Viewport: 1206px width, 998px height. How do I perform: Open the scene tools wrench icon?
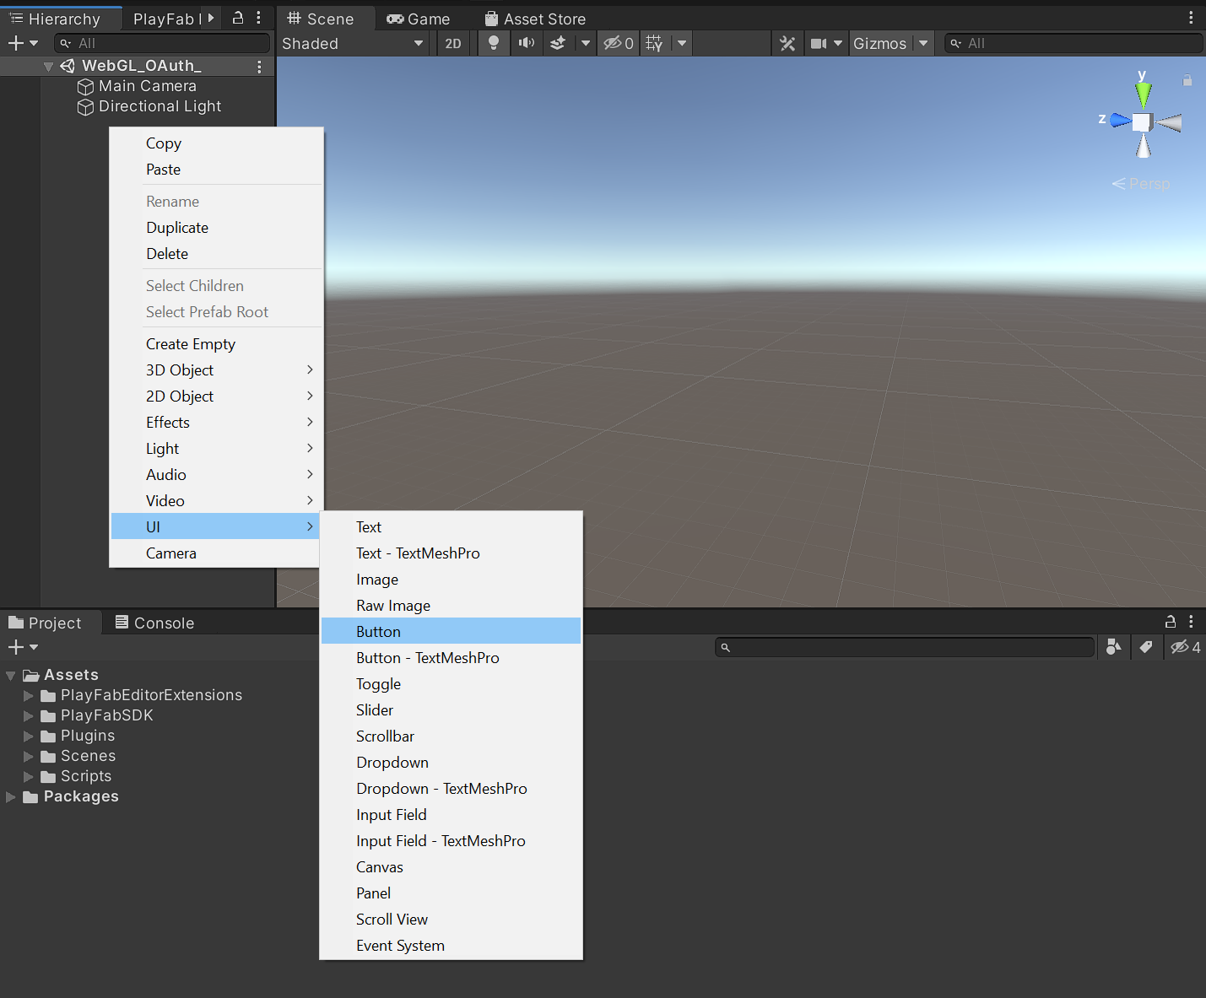click(787, 43)
